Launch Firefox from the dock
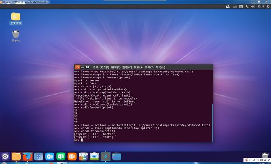This screenshot has width=271, height=164. coord(27,156)
